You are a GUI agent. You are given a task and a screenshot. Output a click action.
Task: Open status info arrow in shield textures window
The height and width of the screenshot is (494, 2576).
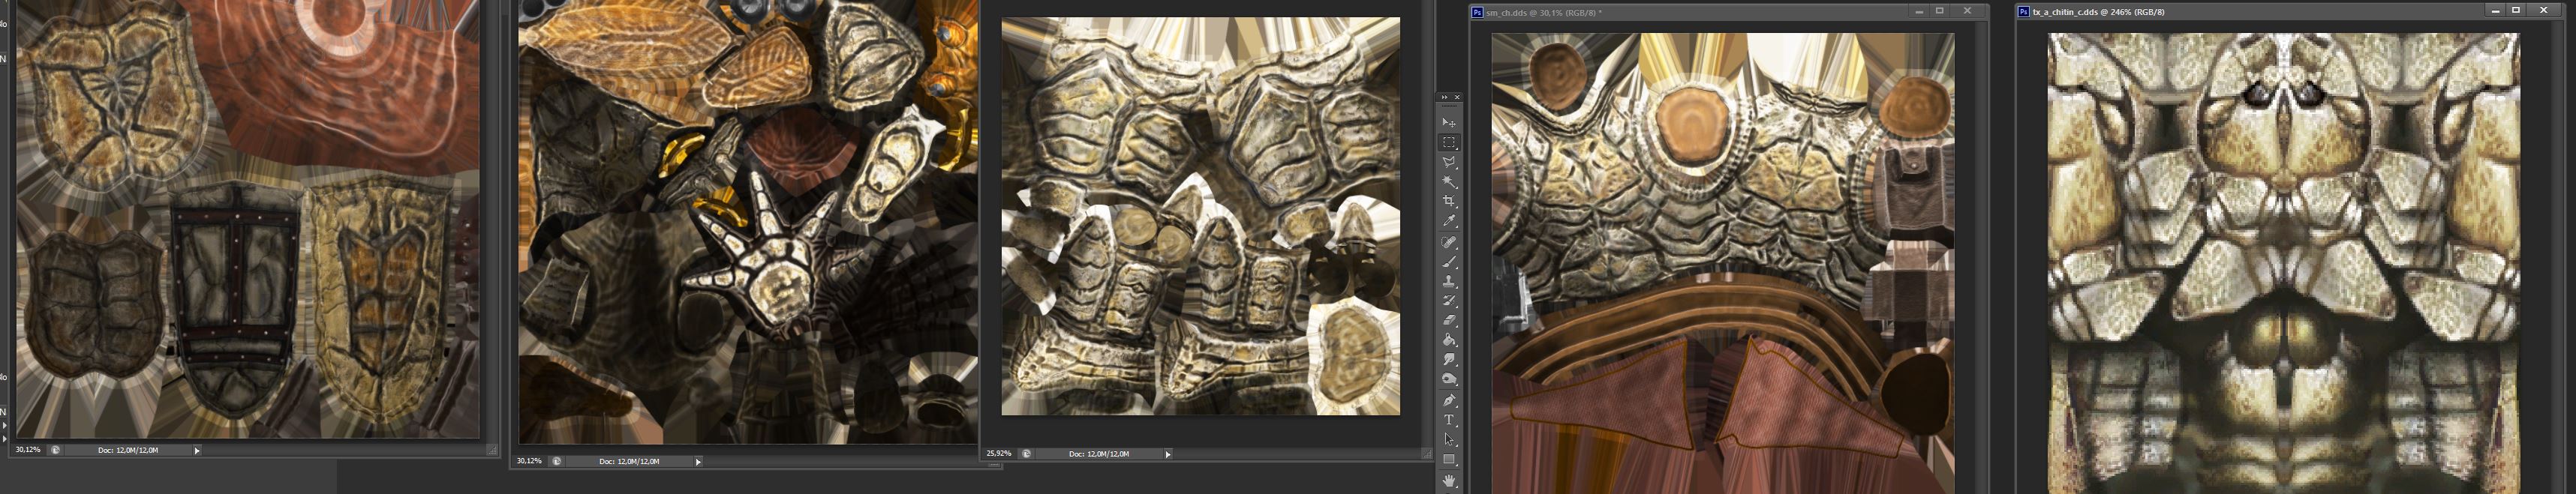(197, 451)
